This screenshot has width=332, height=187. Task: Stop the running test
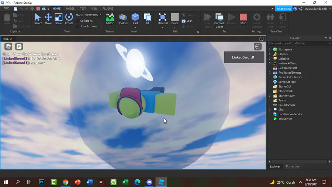coord(243,19)
